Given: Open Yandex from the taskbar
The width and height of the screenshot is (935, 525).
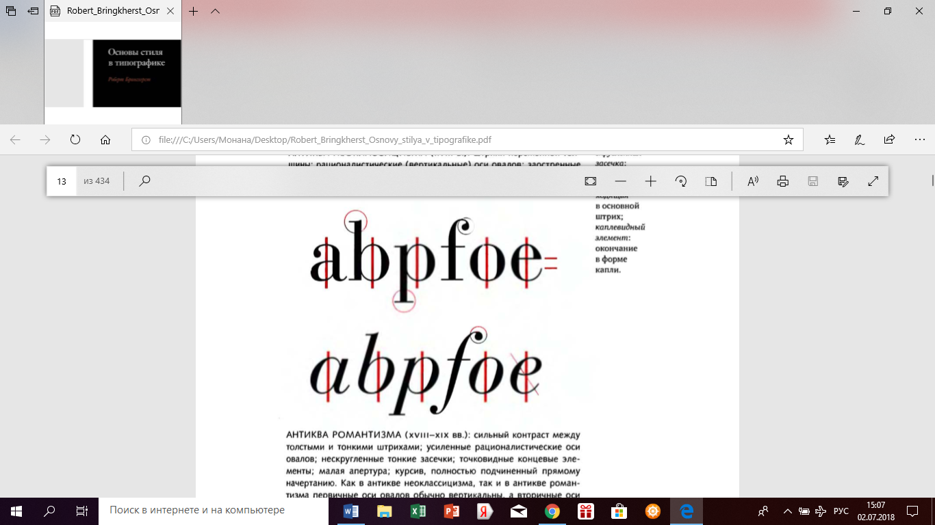Looking at the screenshot, I should (x=485, y=511).
